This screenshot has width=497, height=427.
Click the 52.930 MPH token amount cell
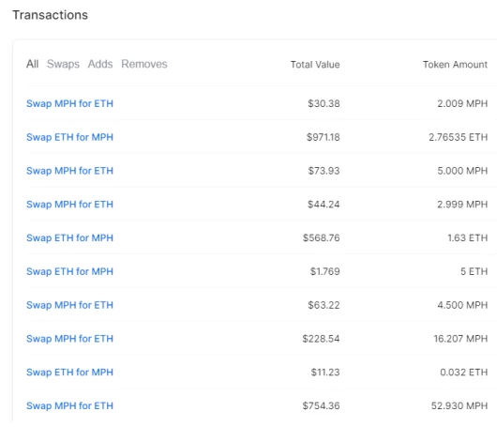click(x=459, y=405)
